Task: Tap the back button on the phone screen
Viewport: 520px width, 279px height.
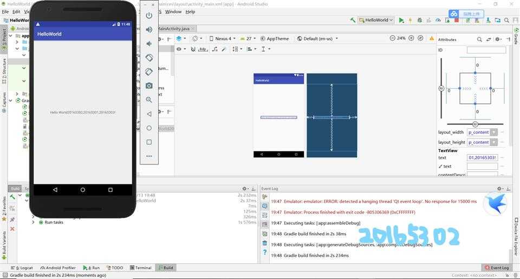Action: pos(55,190)
